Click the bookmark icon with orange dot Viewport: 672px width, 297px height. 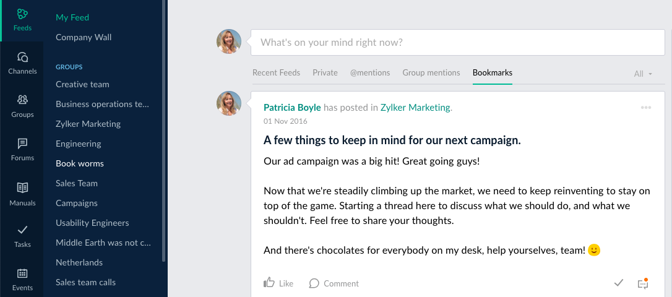coord(642,283)
